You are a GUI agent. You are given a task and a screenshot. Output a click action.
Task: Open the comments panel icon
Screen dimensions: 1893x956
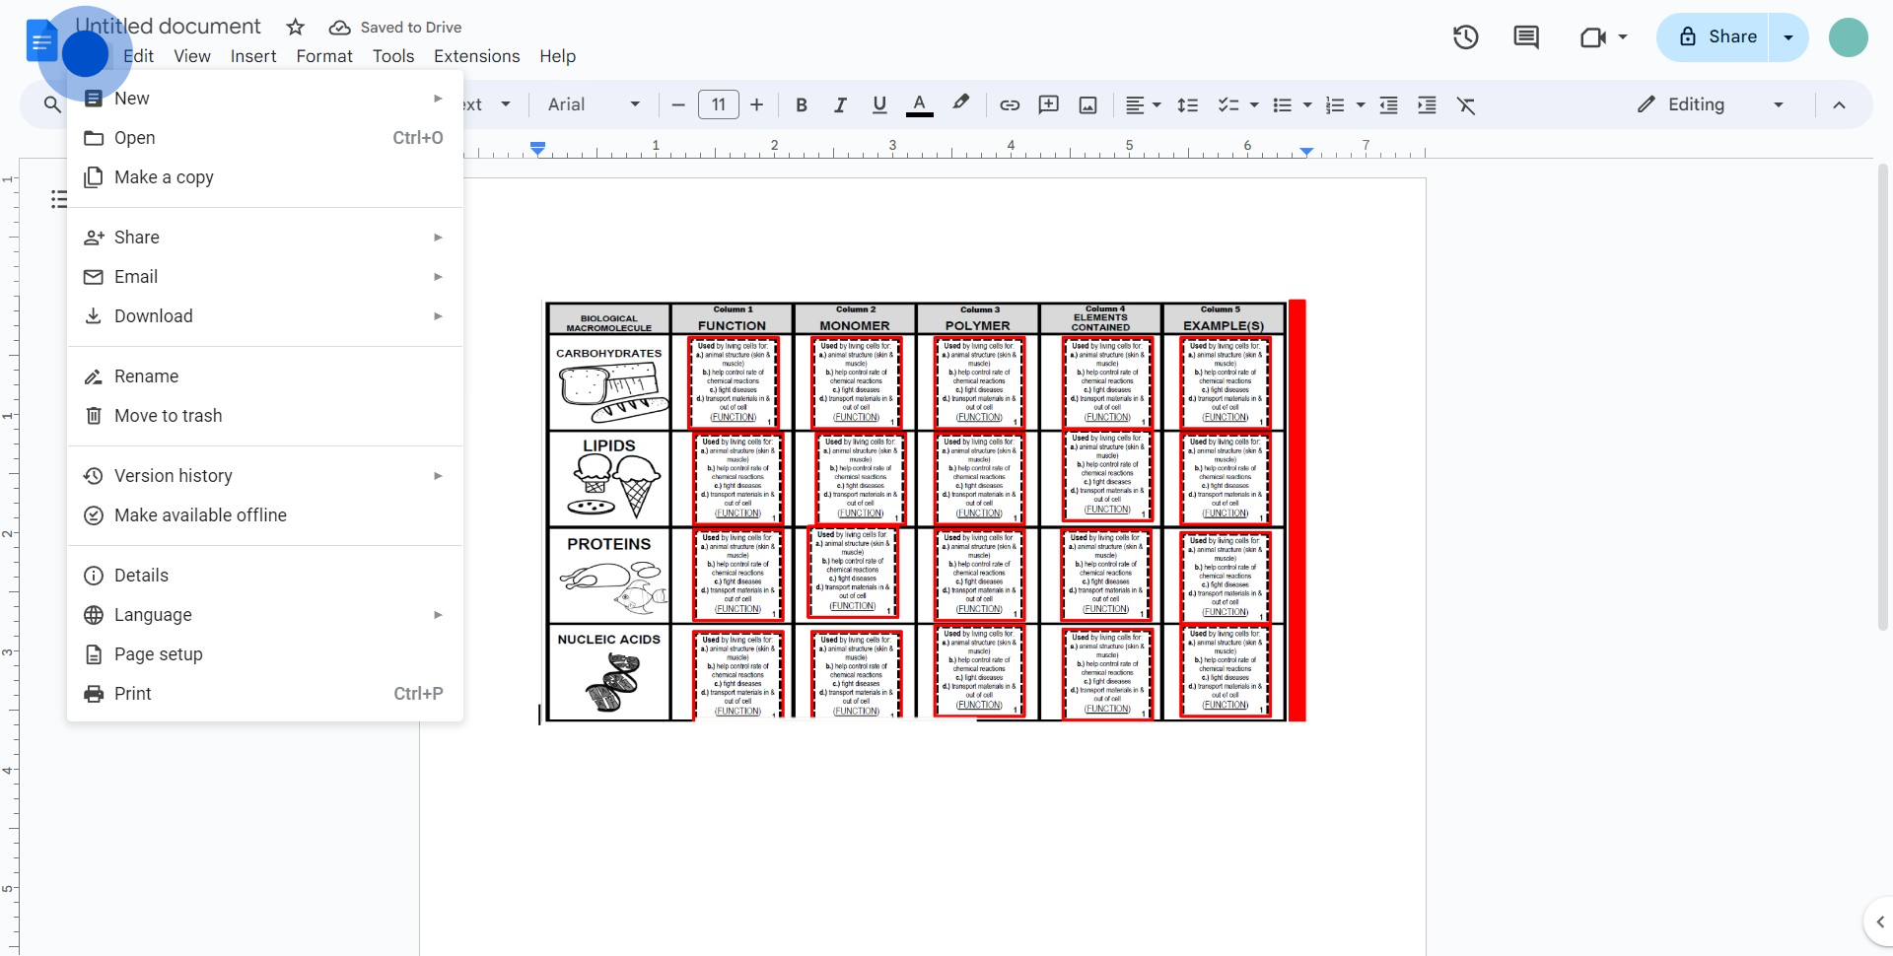coord(1525,37)
